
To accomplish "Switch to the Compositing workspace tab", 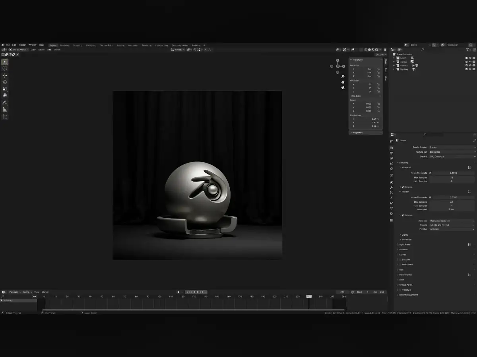I will point(161,45).
